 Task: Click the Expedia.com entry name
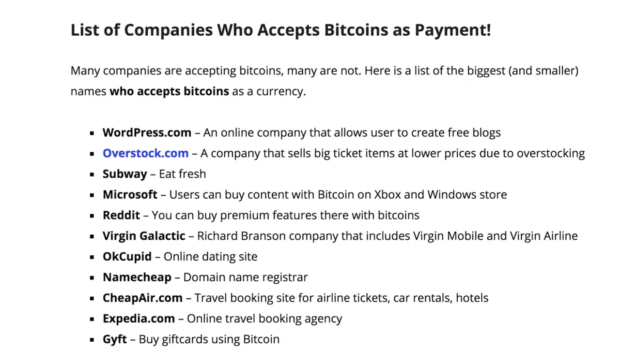click(x=139, y=319)
